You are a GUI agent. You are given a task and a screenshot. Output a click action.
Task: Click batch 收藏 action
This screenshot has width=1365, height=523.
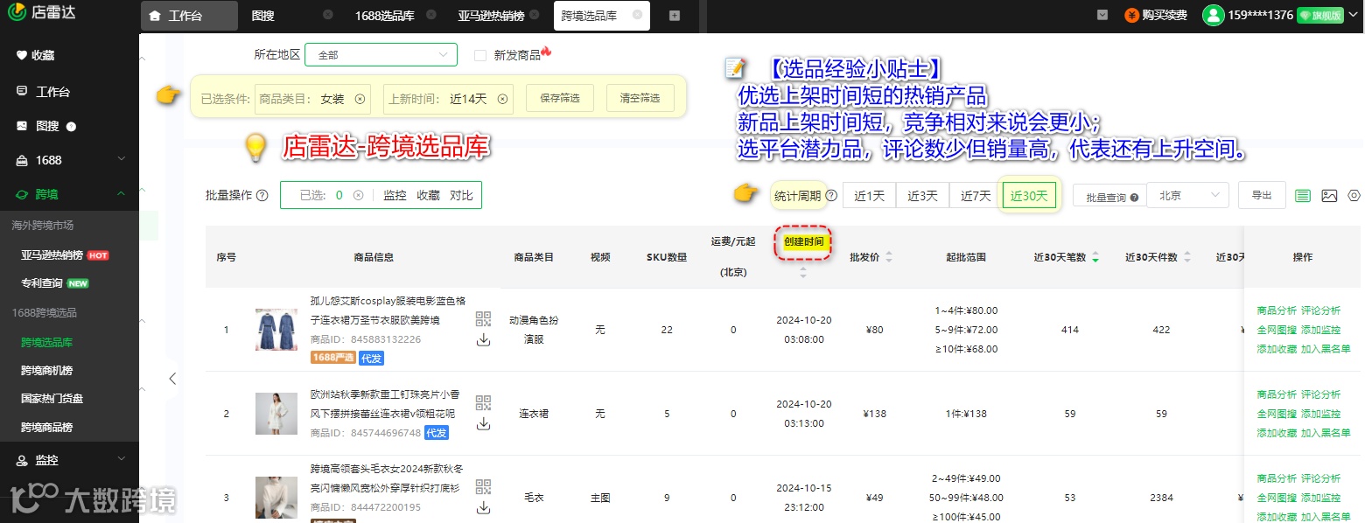point(428,195)
